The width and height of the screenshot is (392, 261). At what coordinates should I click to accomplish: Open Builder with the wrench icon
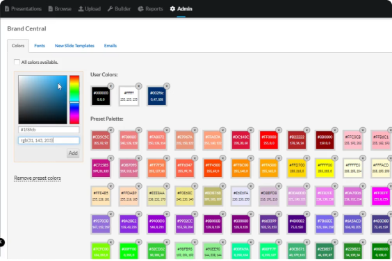tap(119, 9)
